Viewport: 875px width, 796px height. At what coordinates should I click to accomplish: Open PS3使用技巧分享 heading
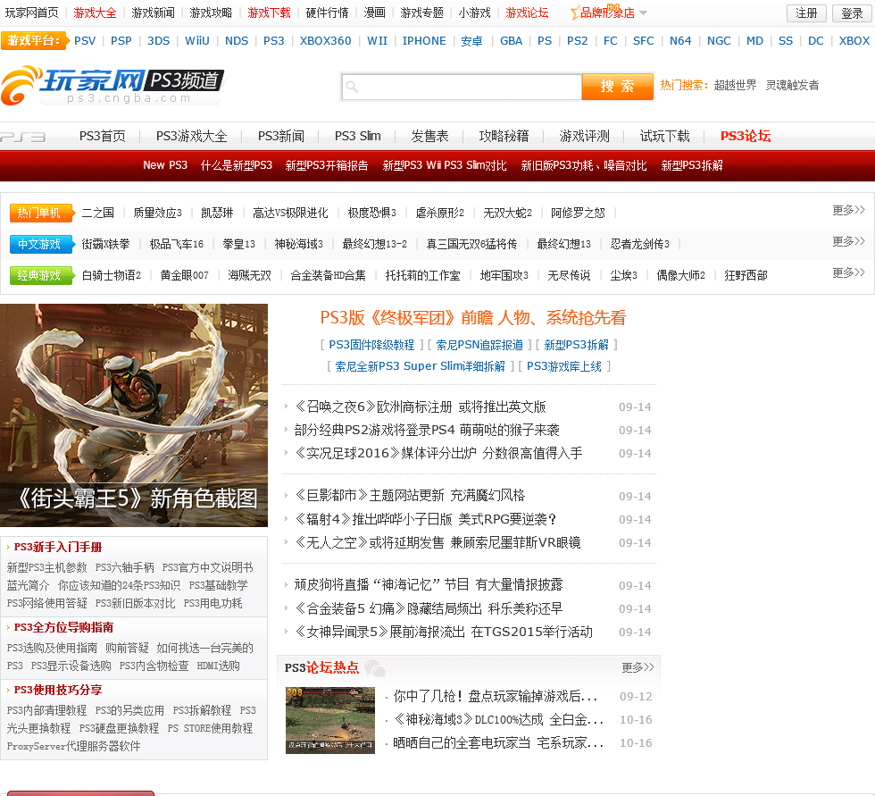point(58,690)
